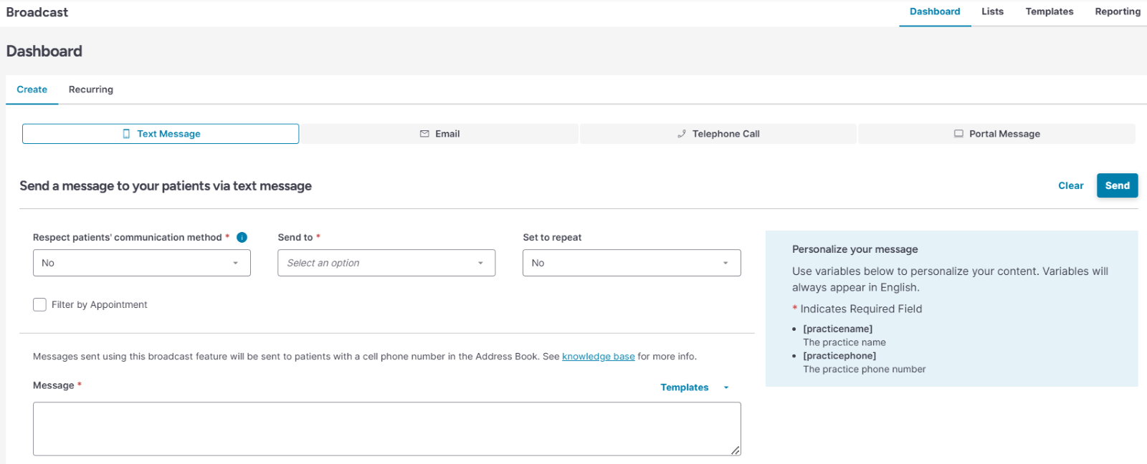Select the Create tab
Image resolution: width=1147 pixels, height=464 pixels.
(32, 90)
